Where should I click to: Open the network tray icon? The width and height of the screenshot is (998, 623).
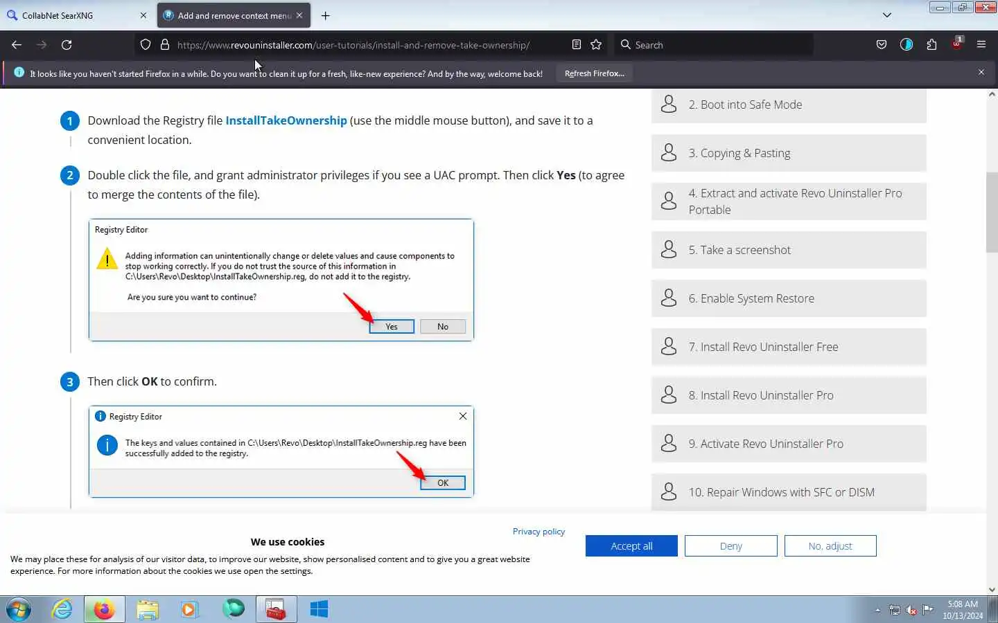[x=895, y=611]
